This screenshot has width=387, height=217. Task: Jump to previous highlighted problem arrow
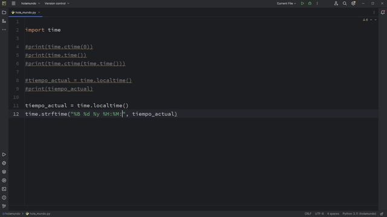(371, 20)
